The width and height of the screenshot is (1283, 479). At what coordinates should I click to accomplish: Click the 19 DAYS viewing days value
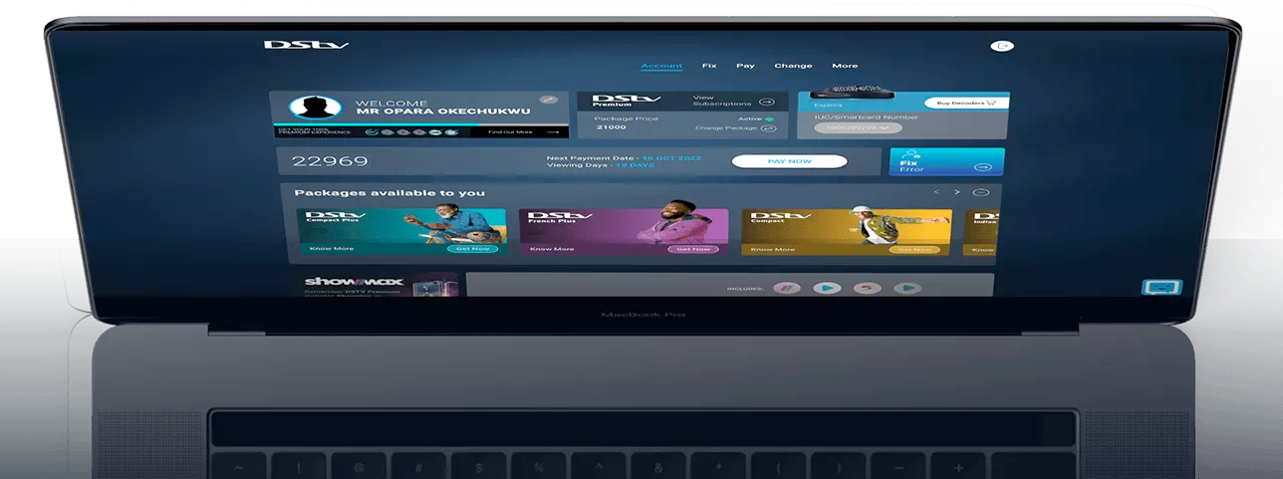pyautogui.click(x=636, y=165)
